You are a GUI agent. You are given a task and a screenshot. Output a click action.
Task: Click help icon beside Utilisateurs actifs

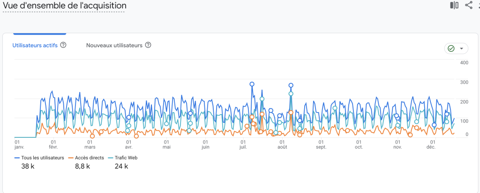click(x=63, y=45)
